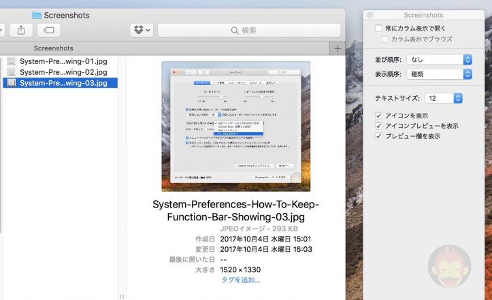Click the 2017年10月4日 水曜日 15:01 creation date
Screen dimensions: 492x300
(266, 239)
